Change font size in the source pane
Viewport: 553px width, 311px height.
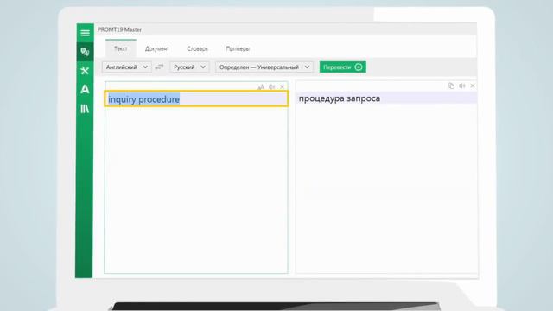(x=261, y=86)
